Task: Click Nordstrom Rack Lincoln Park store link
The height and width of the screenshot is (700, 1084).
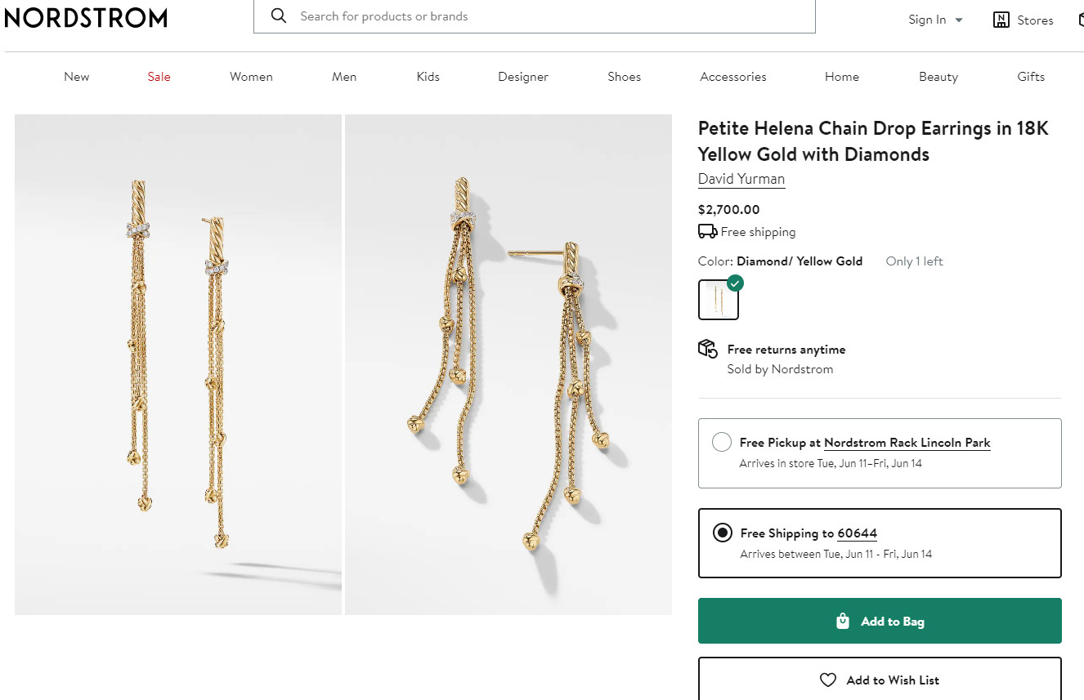Action: 907,443
